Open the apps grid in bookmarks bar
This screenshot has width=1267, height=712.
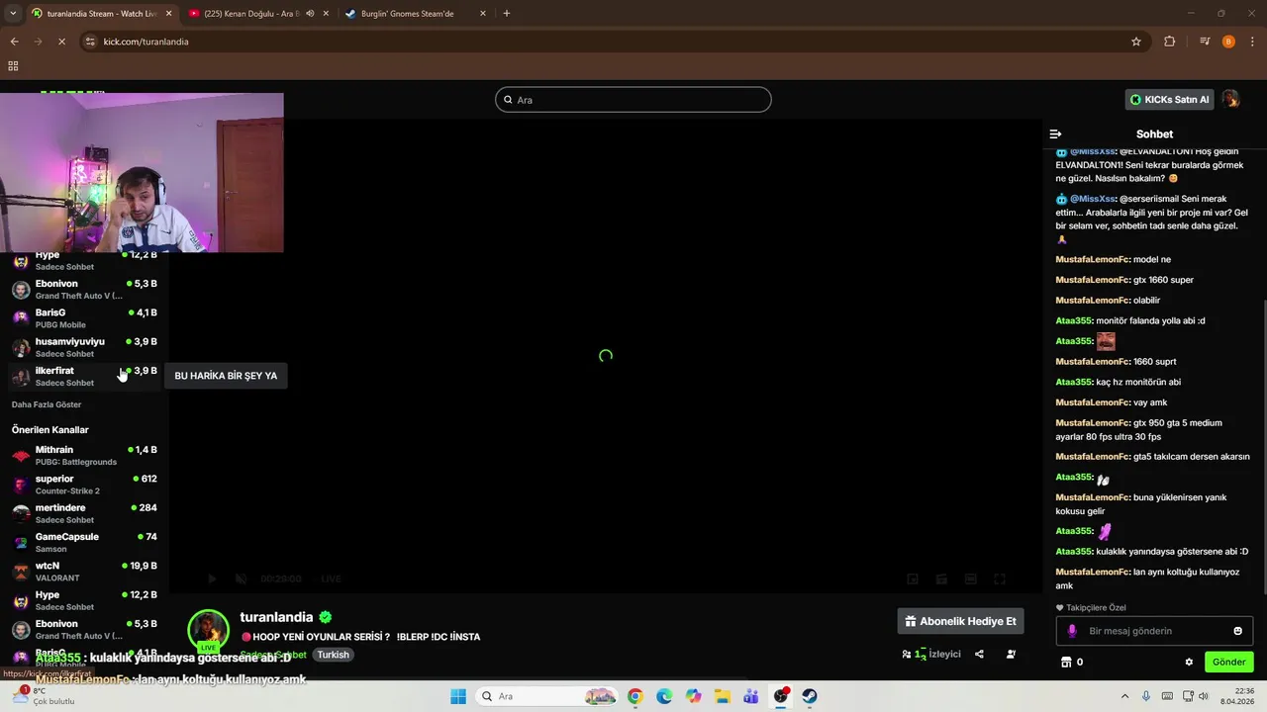click(13, 66)
